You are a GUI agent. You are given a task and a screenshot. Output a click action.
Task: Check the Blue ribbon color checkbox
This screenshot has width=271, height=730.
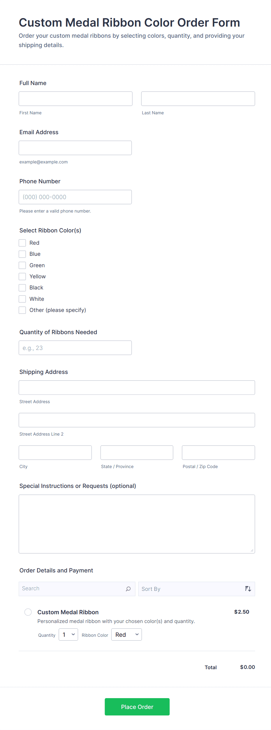click(x=22, y=254)
